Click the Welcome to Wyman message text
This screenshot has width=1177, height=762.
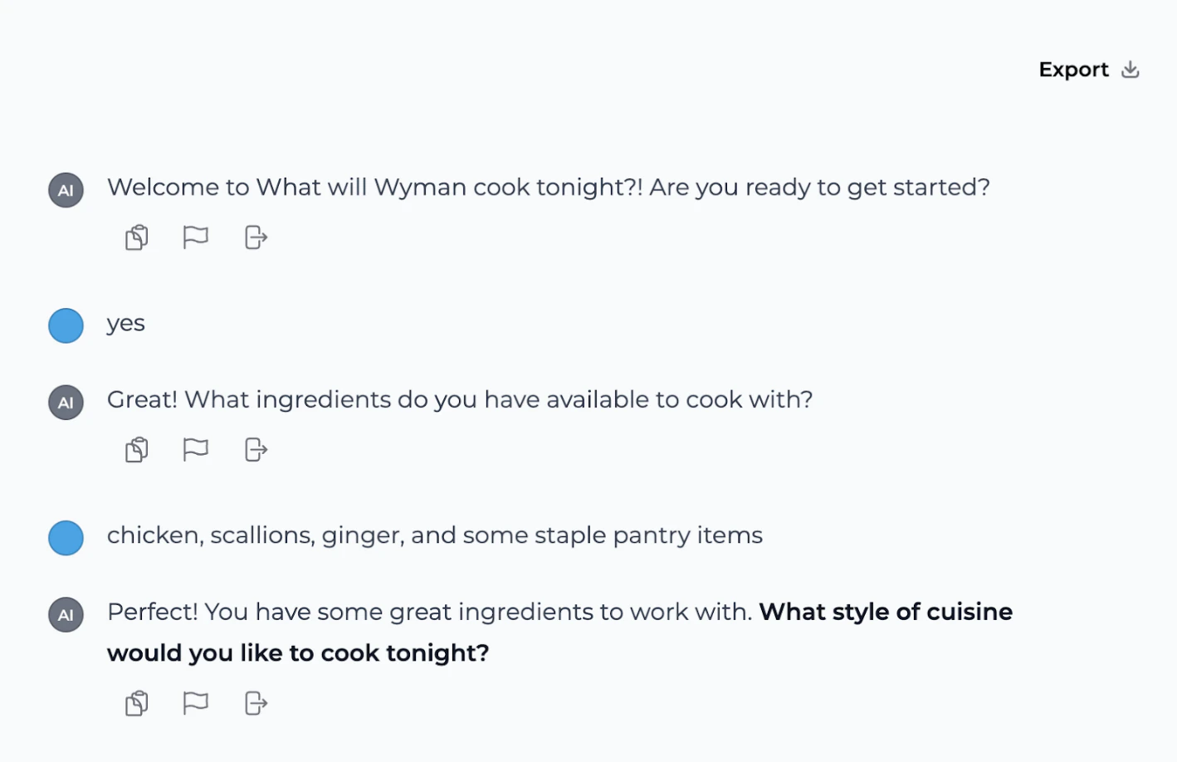pyautogui.click(x=548, y=188)
